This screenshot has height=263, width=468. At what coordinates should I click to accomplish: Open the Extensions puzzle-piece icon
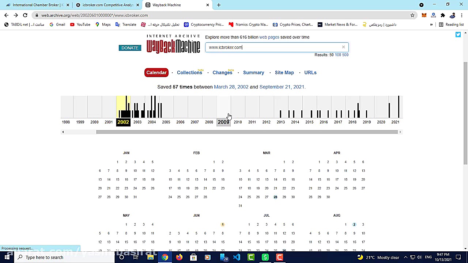pos(443,15)
